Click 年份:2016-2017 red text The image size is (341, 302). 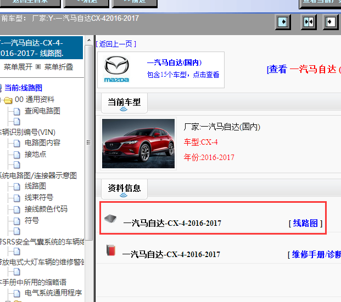pyautogui.click(x=209, y=157)
